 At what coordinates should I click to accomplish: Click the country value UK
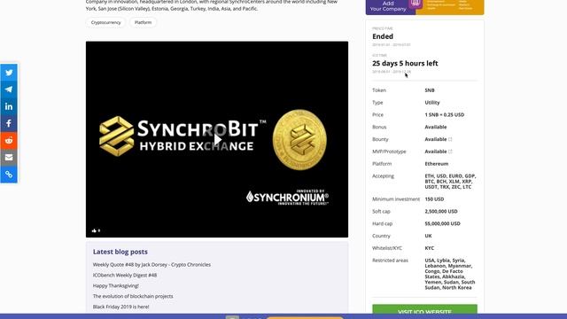coord(428,237)
